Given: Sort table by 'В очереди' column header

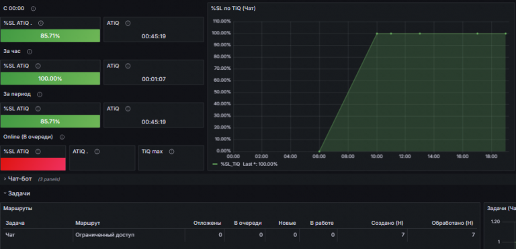Looking at the screenshot, I should tap(248, 223).
